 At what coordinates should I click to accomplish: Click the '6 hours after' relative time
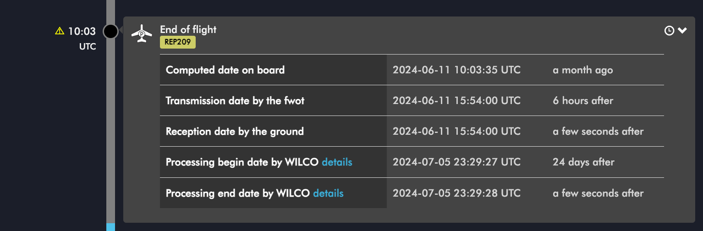583,100
